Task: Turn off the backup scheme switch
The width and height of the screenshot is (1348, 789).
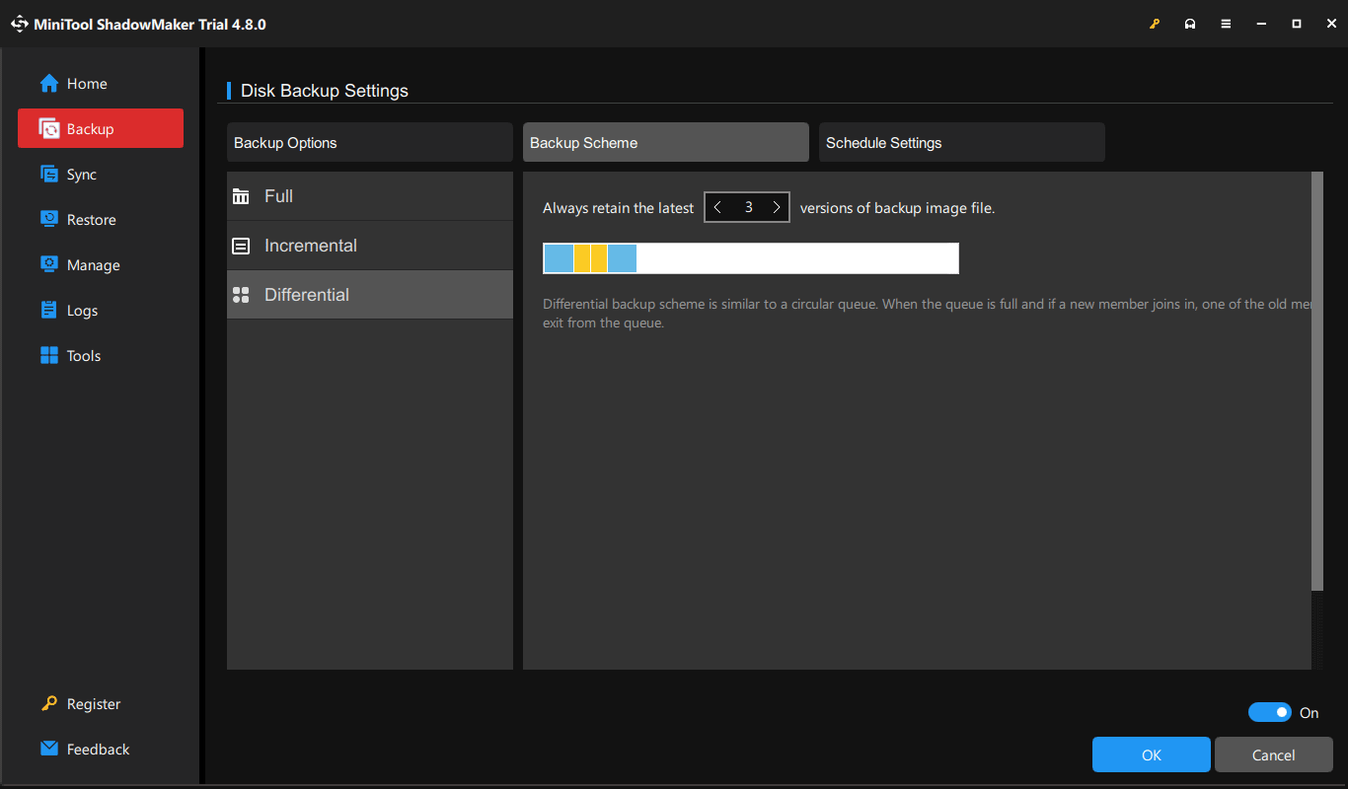Action: coord(1270,711)
